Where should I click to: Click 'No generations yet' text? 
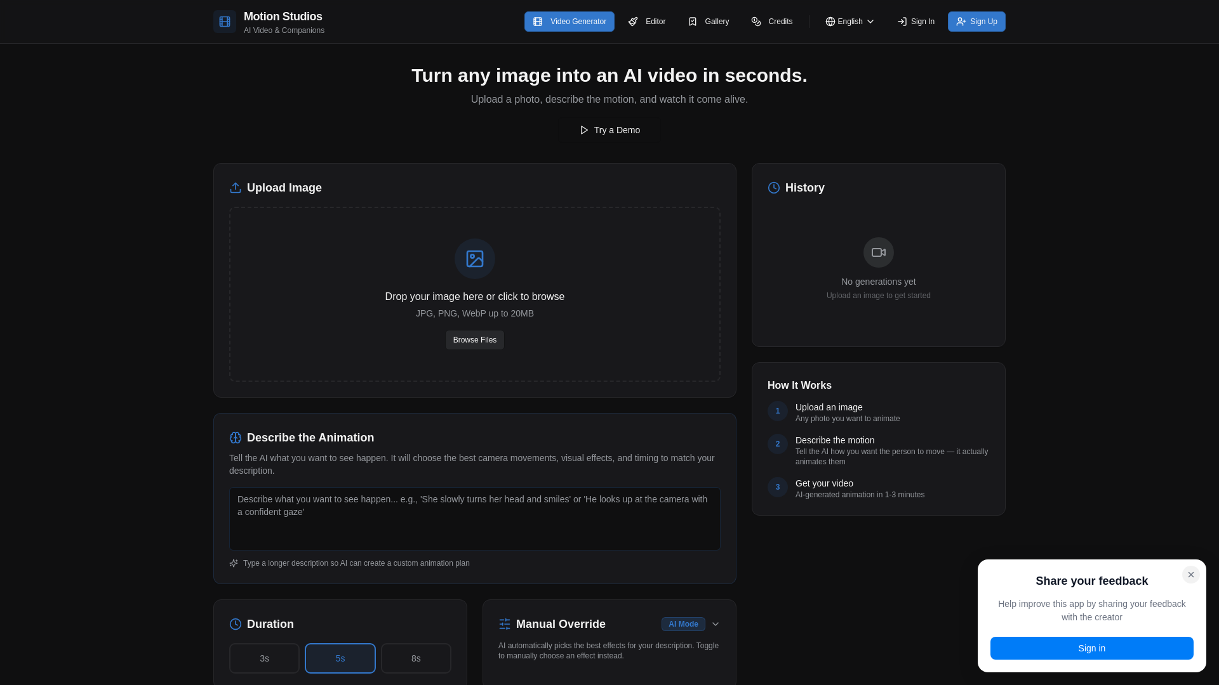tap(879, 282)
